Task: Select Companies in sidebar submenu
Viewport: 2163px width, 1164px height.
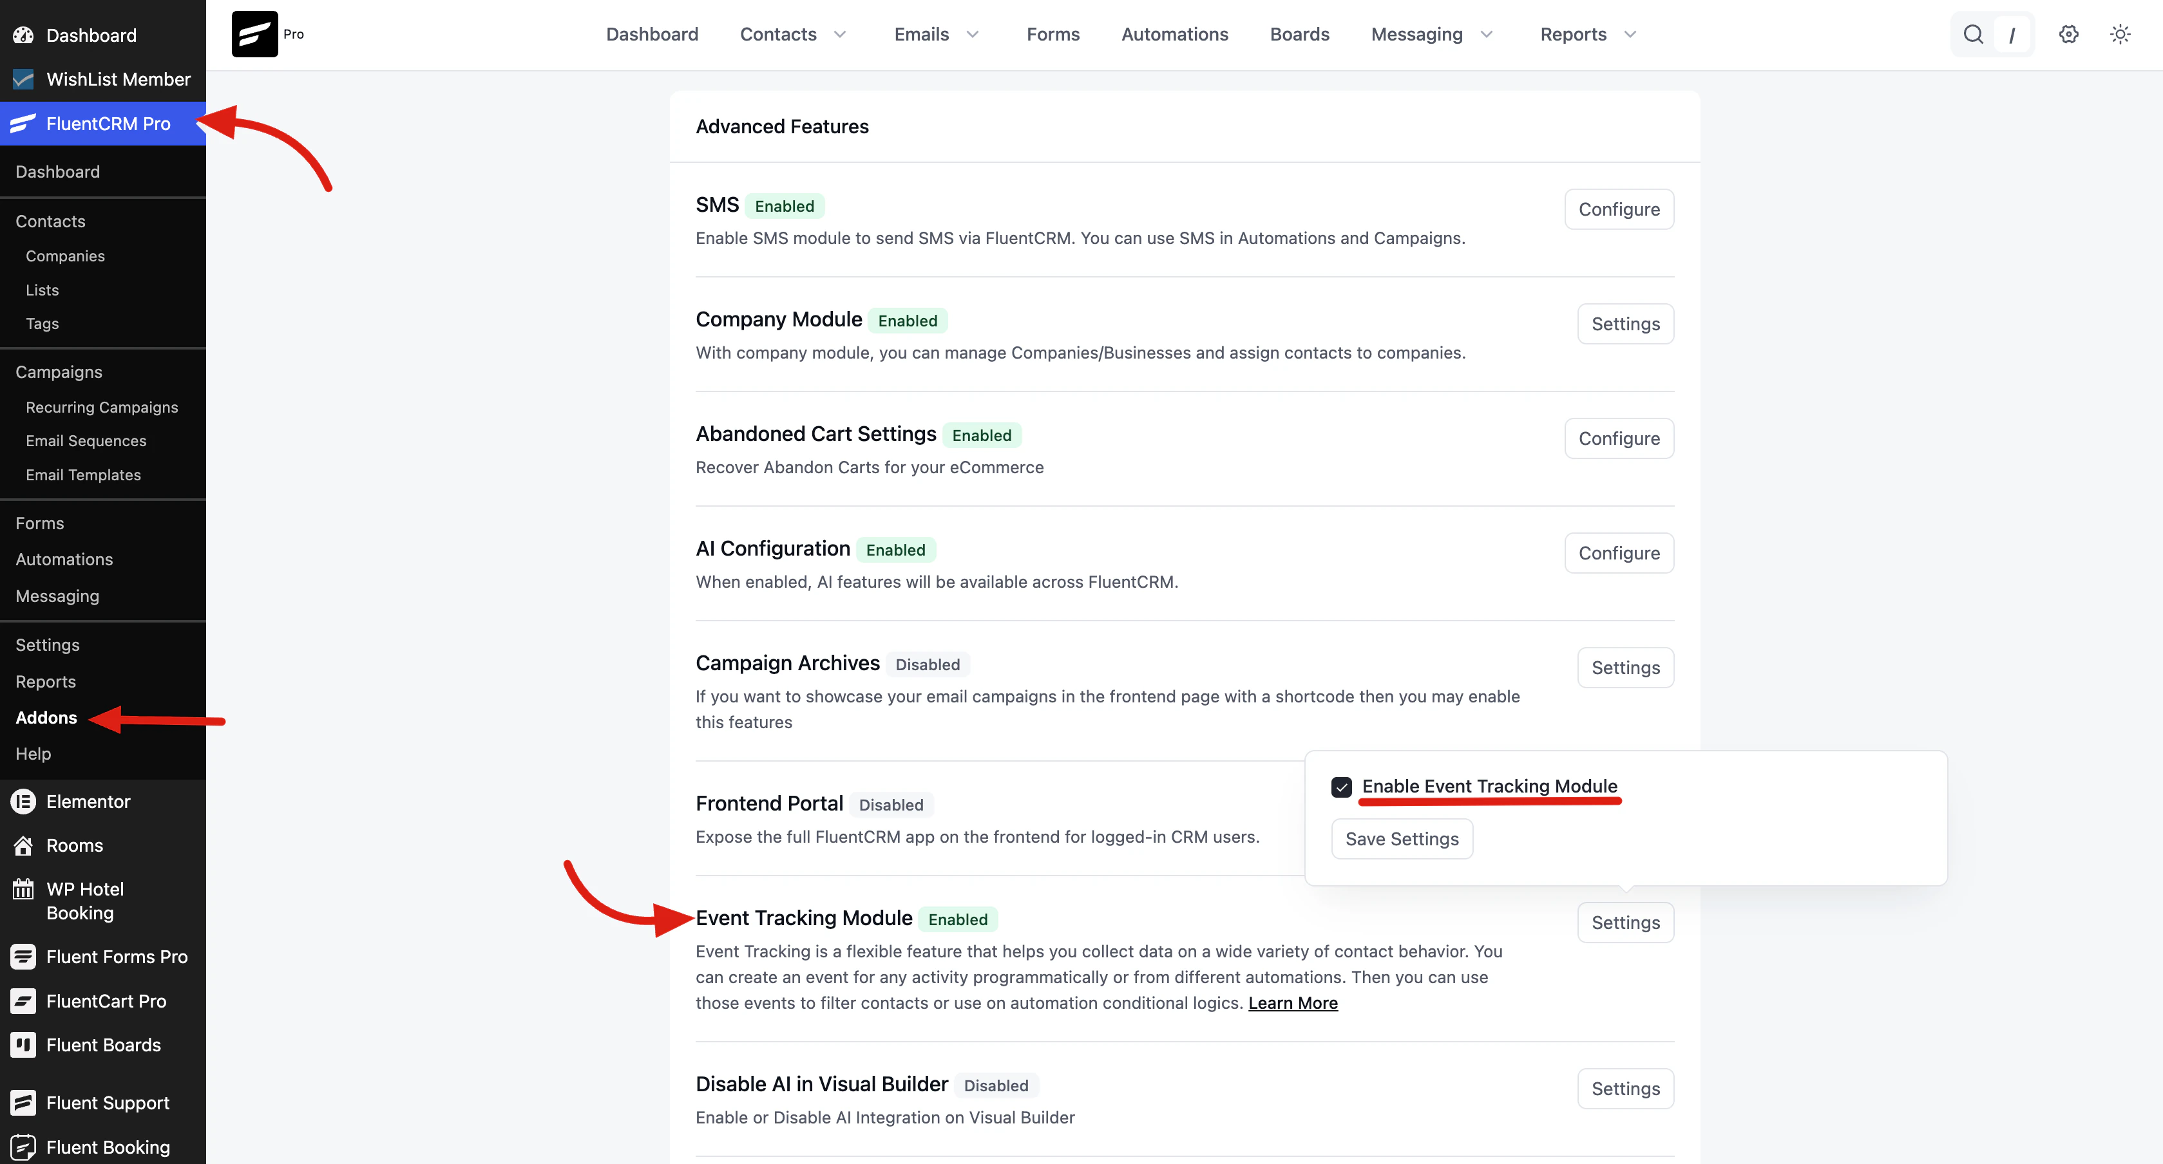Action: pyautogui.click(x=66, y=256)
